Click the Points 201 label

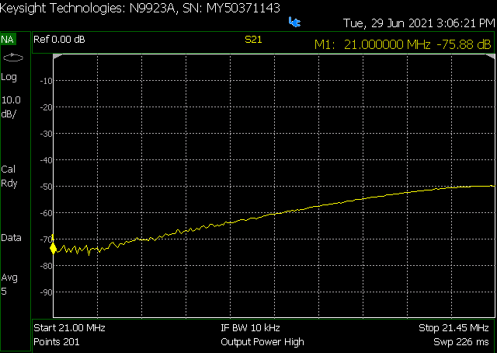(x=57, y=342)
